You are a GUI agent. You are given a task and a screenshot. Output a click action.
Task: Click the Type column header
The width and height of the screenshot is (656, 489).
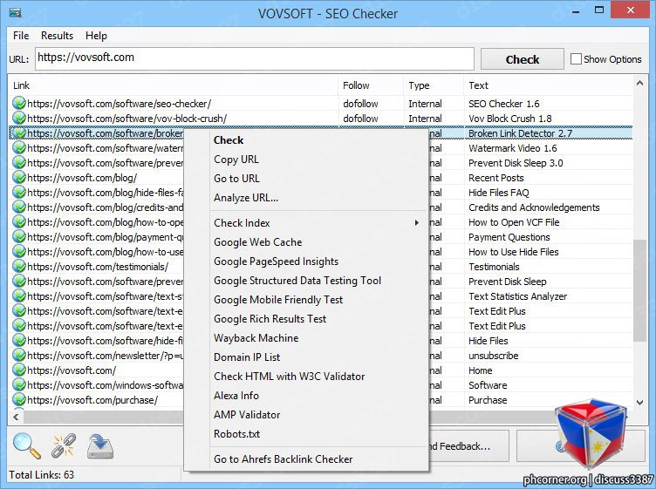click(434, 85)
